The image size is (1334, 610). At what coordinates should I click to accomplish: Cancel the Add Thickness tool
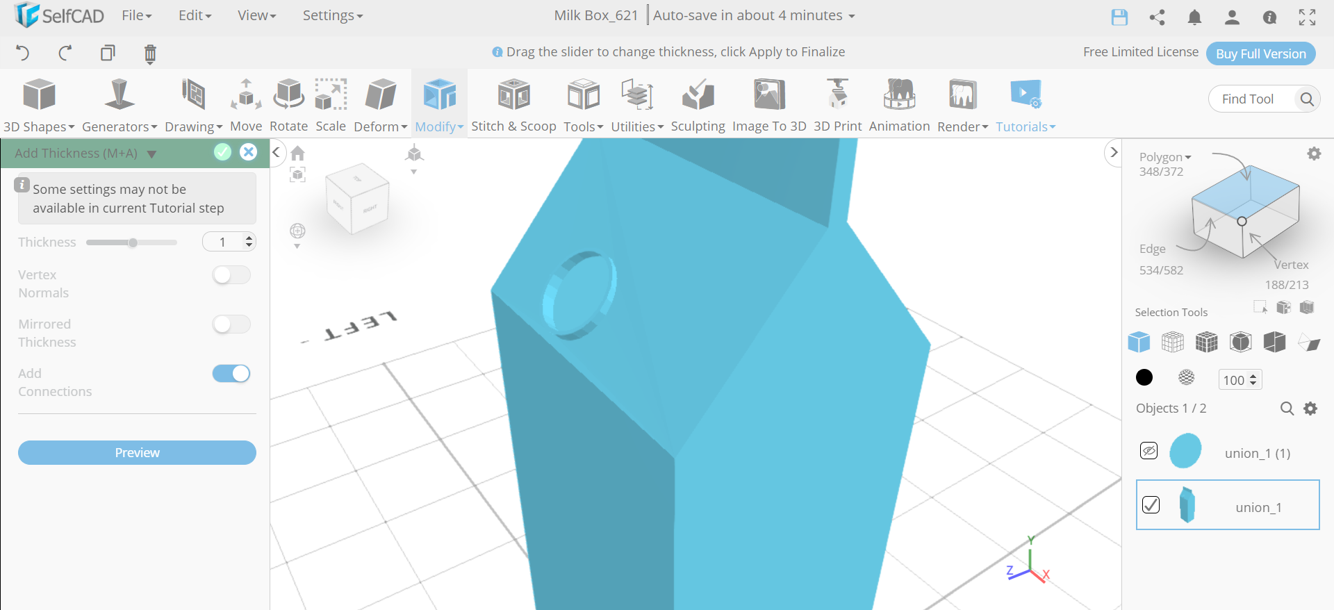pyautogui.click(x=249, y=152)
